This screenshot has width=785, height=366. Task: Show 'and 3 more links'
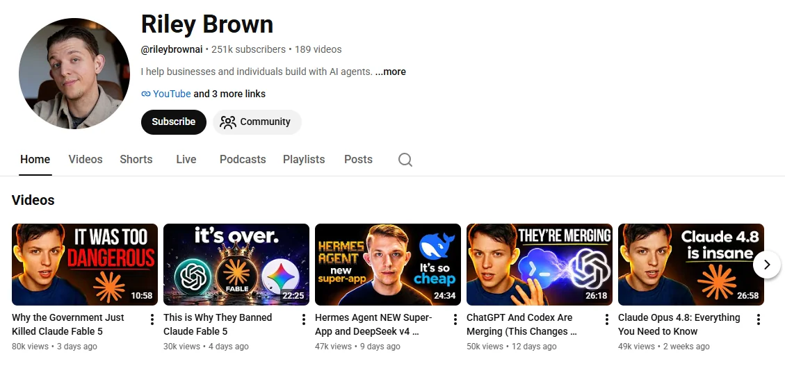(x=229, y=94)
